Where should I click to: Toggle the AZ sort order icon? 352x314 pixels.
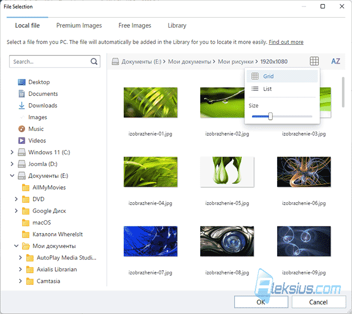pyautogui.click(x=335, y=61)
